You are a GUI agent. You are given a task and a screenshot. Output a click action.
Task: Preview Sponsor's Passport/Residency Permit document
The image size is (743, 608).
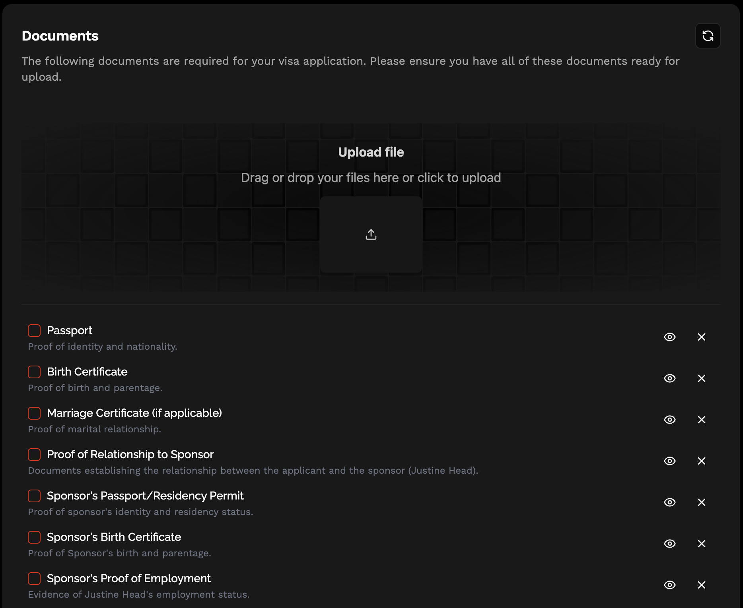pos(670,502)
